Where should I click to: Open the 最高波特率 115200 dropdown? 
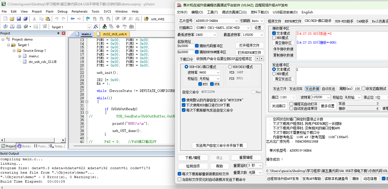253,35
